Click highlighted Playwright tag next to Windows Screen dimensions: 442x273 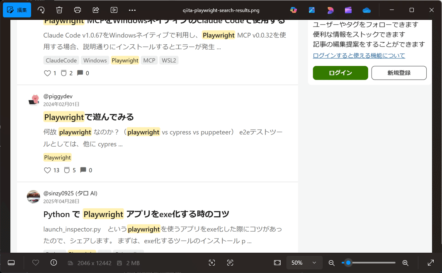125,60
